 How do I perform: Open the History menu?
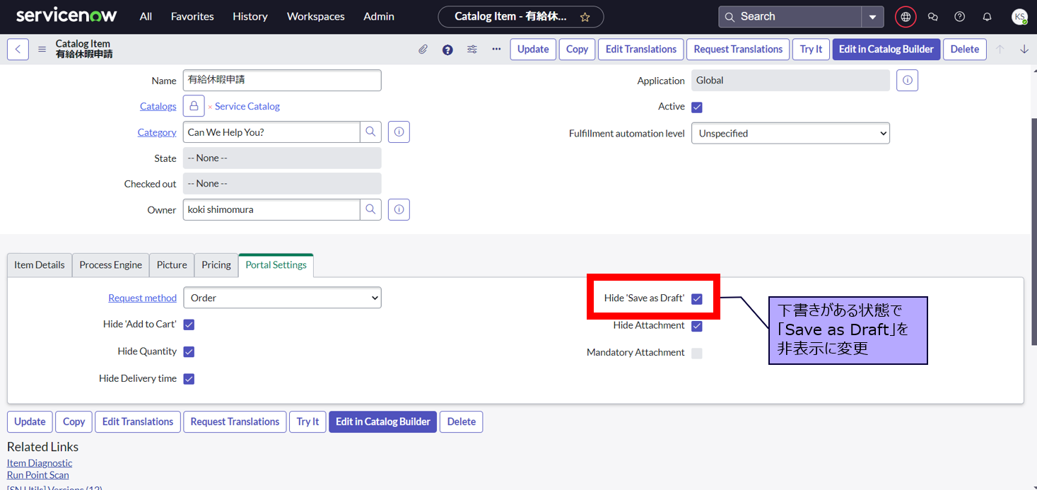[250, 16]
